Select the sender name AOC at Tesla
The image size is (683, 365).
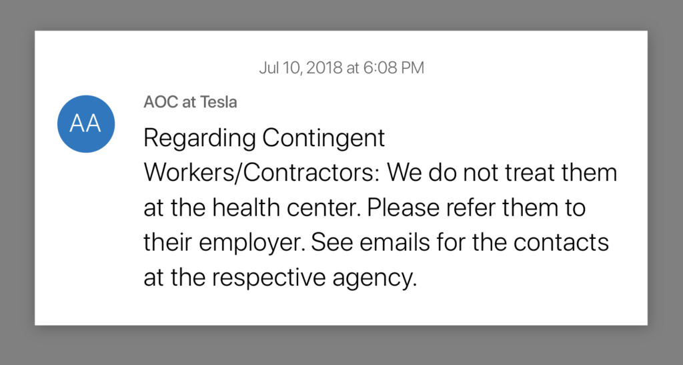click(x=190, y=102)
